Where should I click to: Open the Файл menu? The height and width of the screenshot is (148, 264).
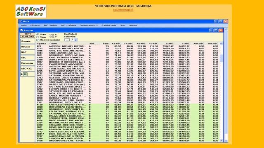tap(24, 25)
